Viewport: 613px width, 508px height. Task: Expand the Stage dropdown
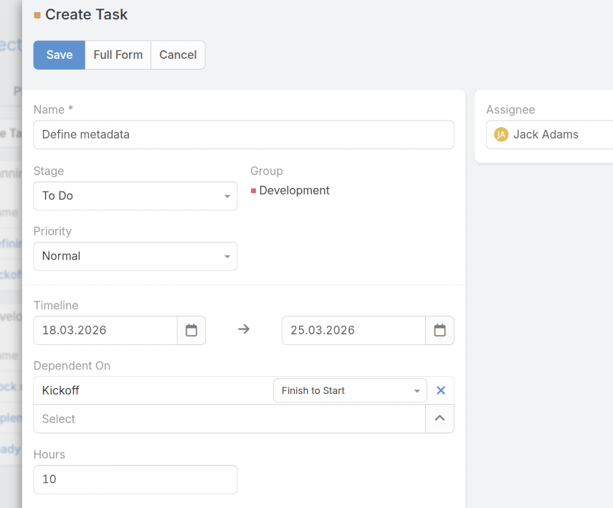pyautogui.click(x=136, y=196)
